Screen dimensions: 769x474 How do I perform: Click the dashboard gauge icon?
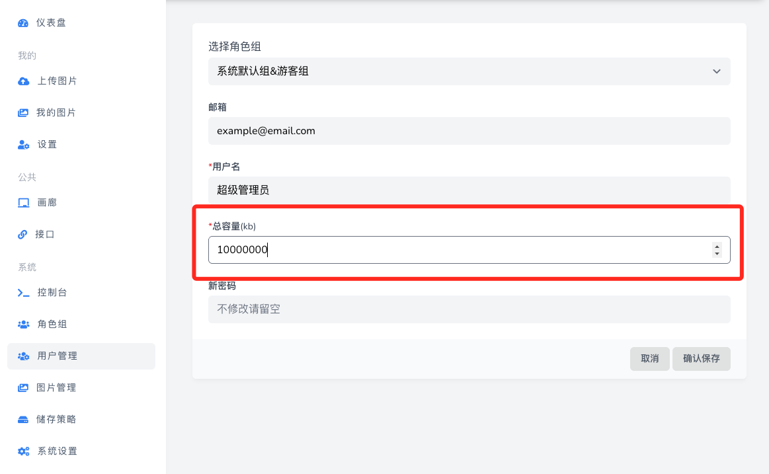click(x=23, y=23)
